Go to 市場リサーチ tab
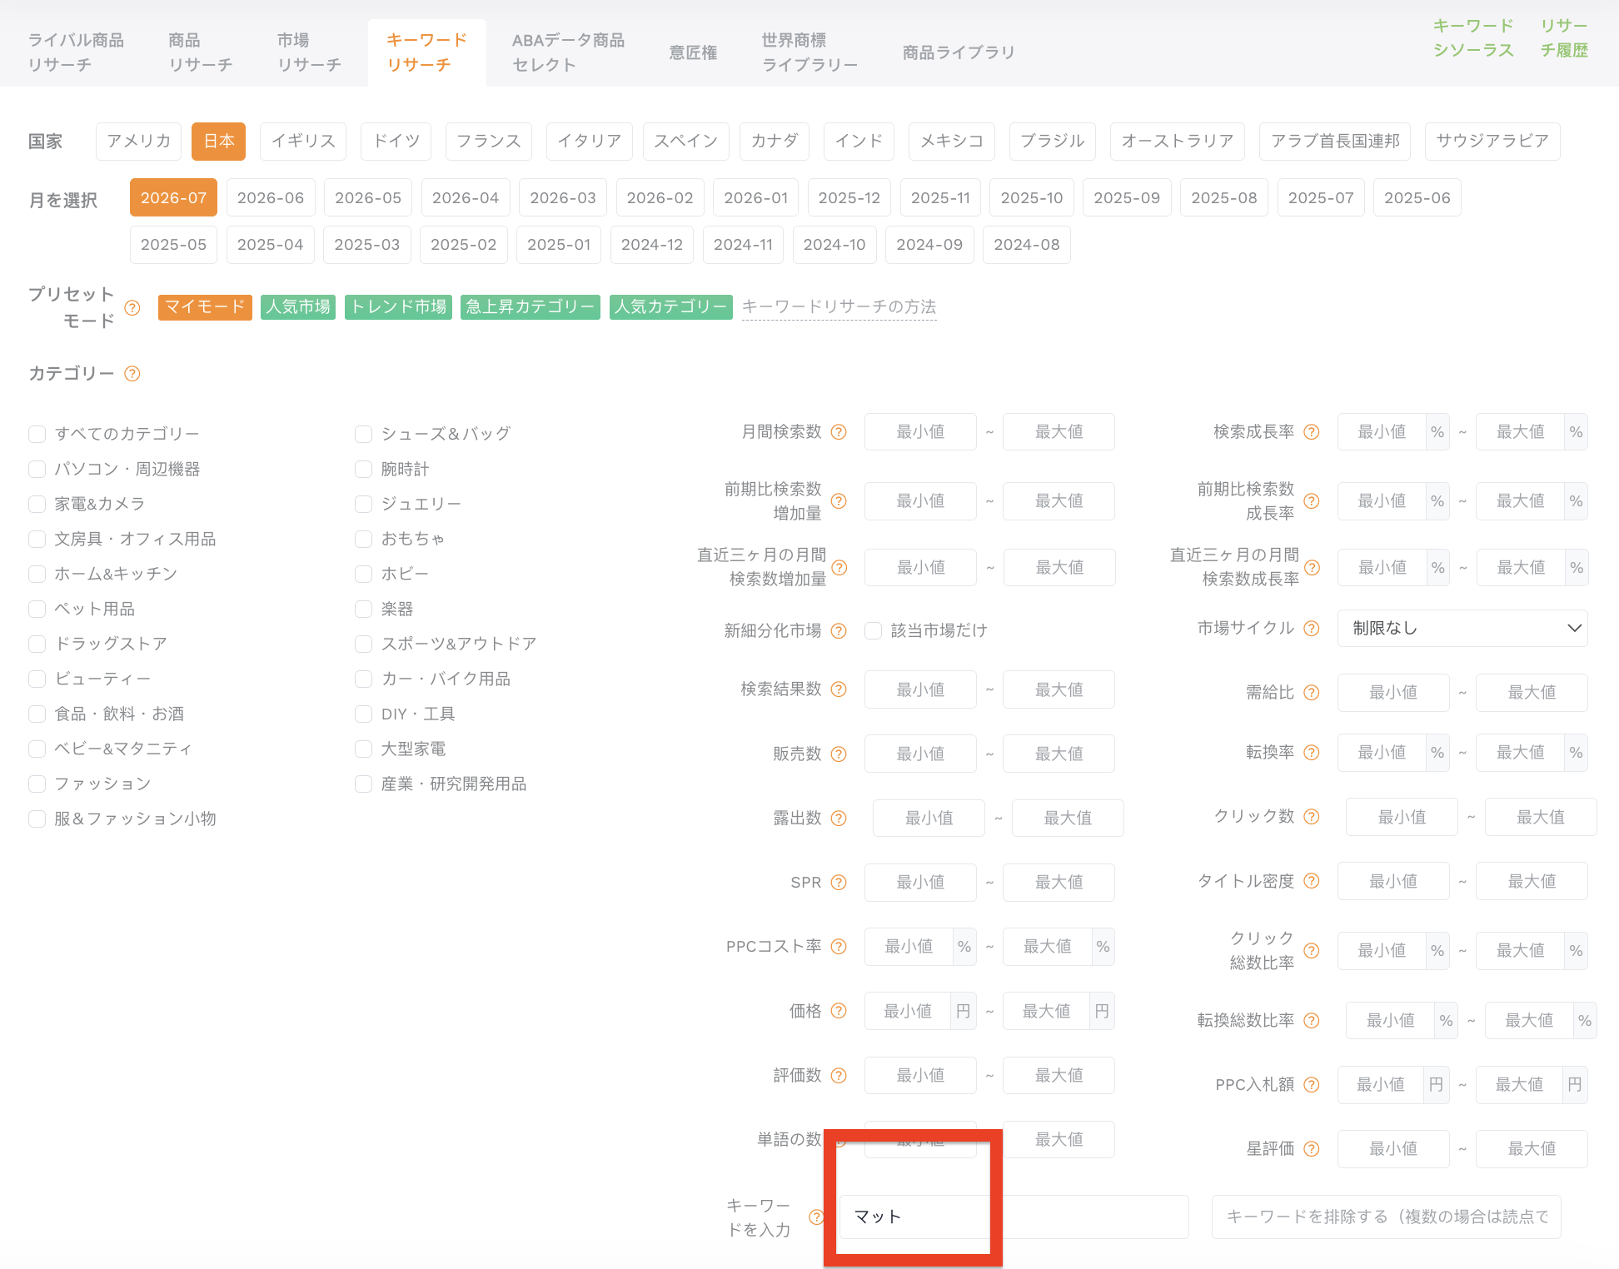This screenshot has width=1619, height=1269. [x=309, y=52]
